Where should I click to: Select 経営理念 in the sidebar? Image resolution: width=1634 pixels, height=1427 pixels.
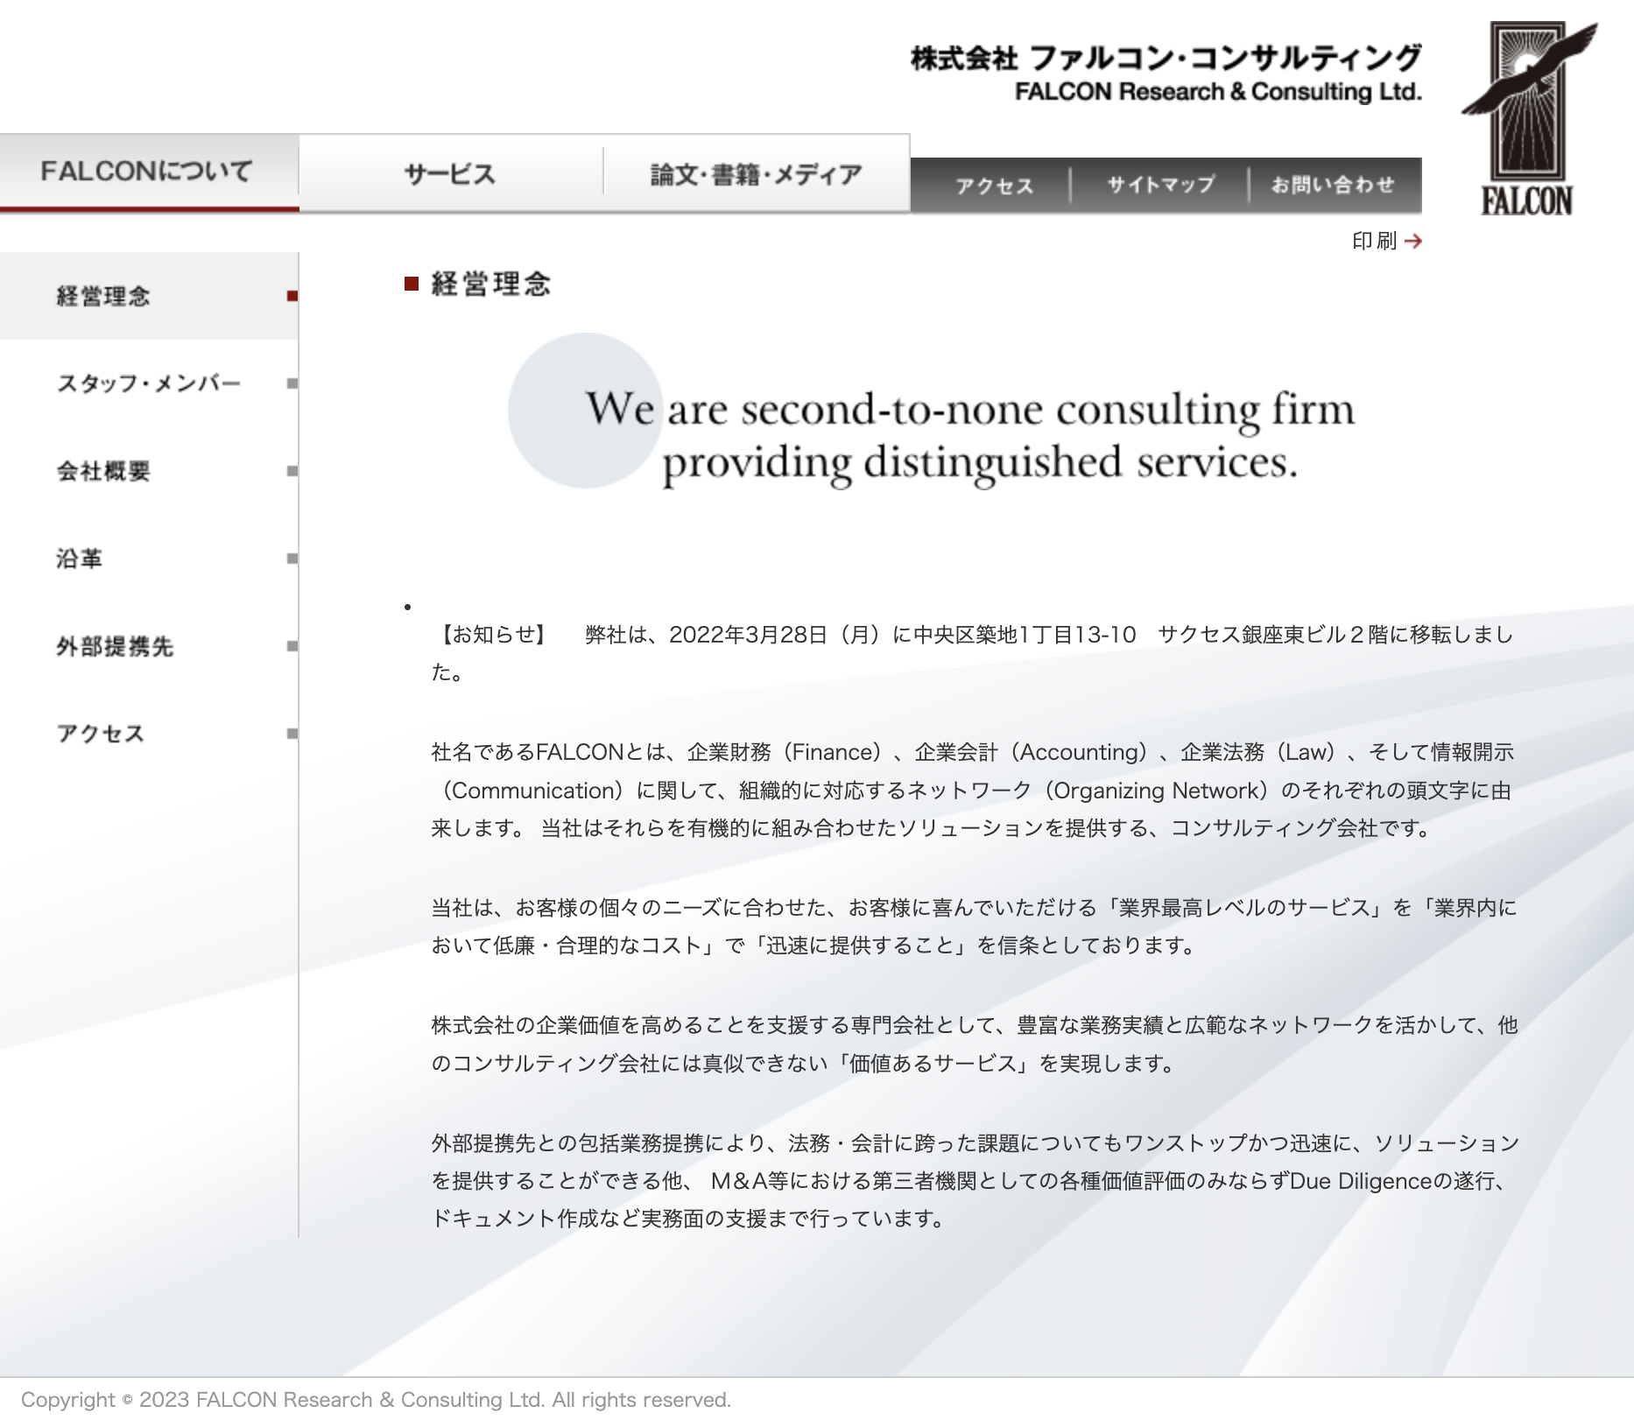[149, 296]
